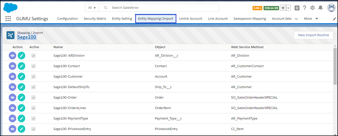Select the AR_Division__c object cell
Screen dimensions: 338x136
pyautogui.click(x=167, y=56)
